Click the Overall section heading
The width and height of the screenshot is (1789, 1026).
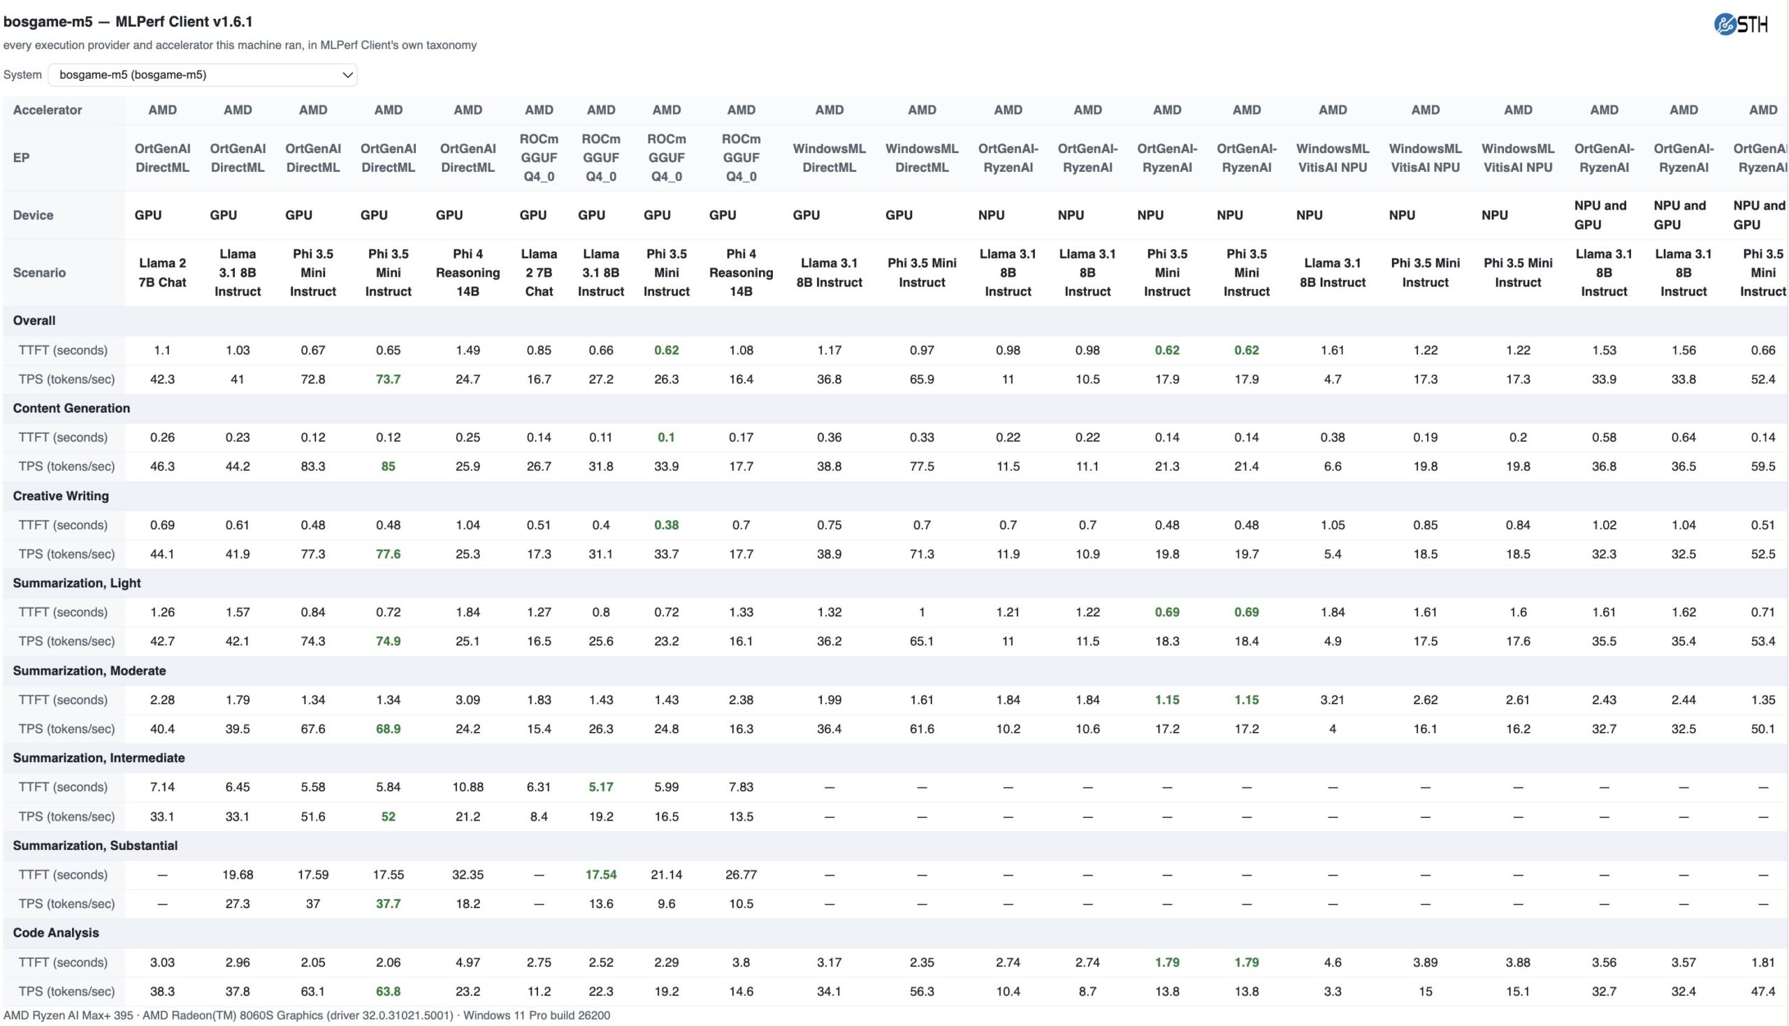(x=34, y=321)
